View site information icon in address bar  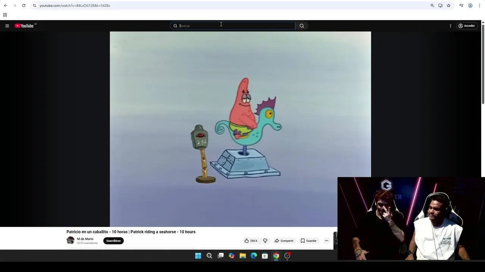34,6
